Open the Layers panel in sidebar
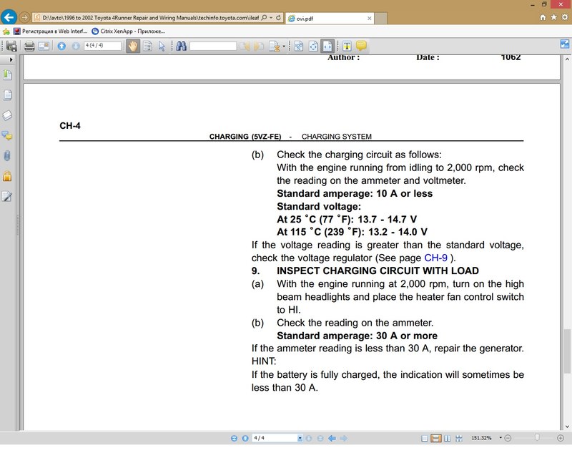The height and width of the screenshot is (458, 572). pos(7,115)
